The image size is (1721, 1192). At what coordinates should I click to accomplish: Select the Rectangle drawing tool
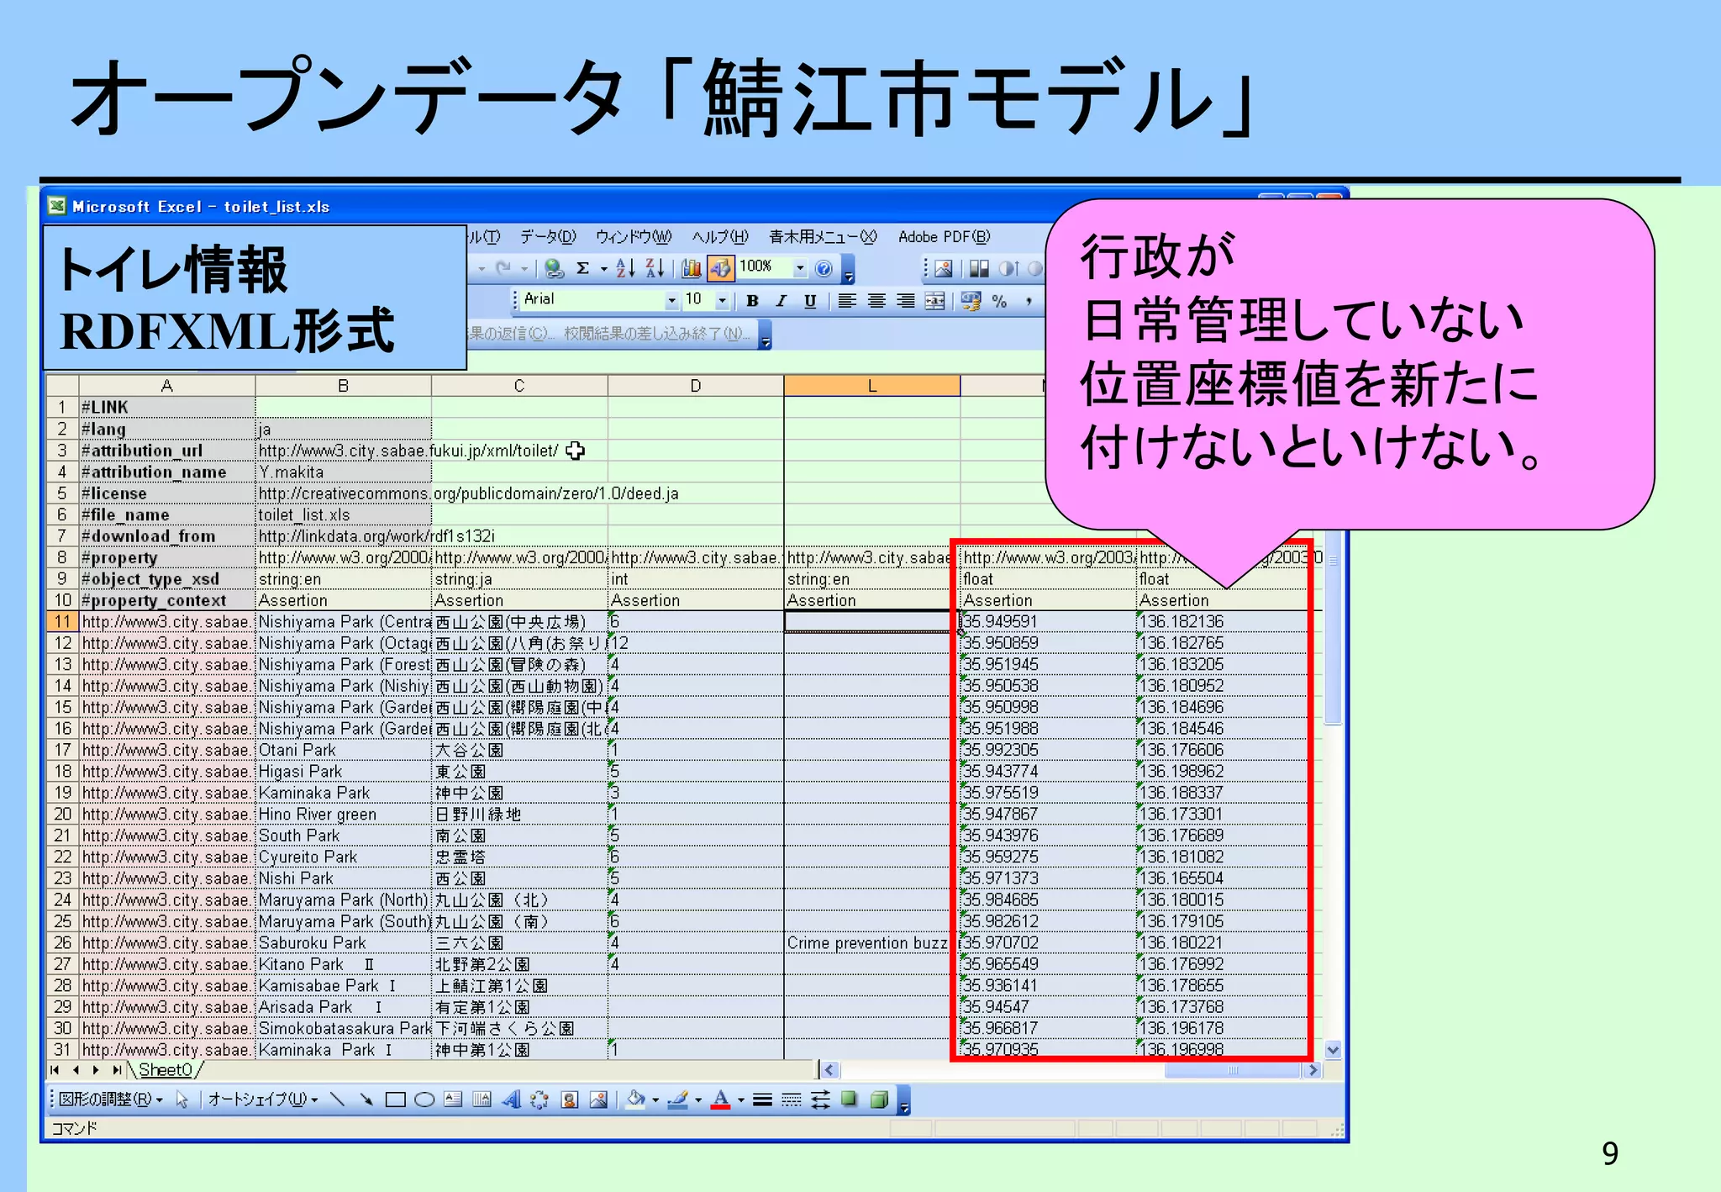395,1100
